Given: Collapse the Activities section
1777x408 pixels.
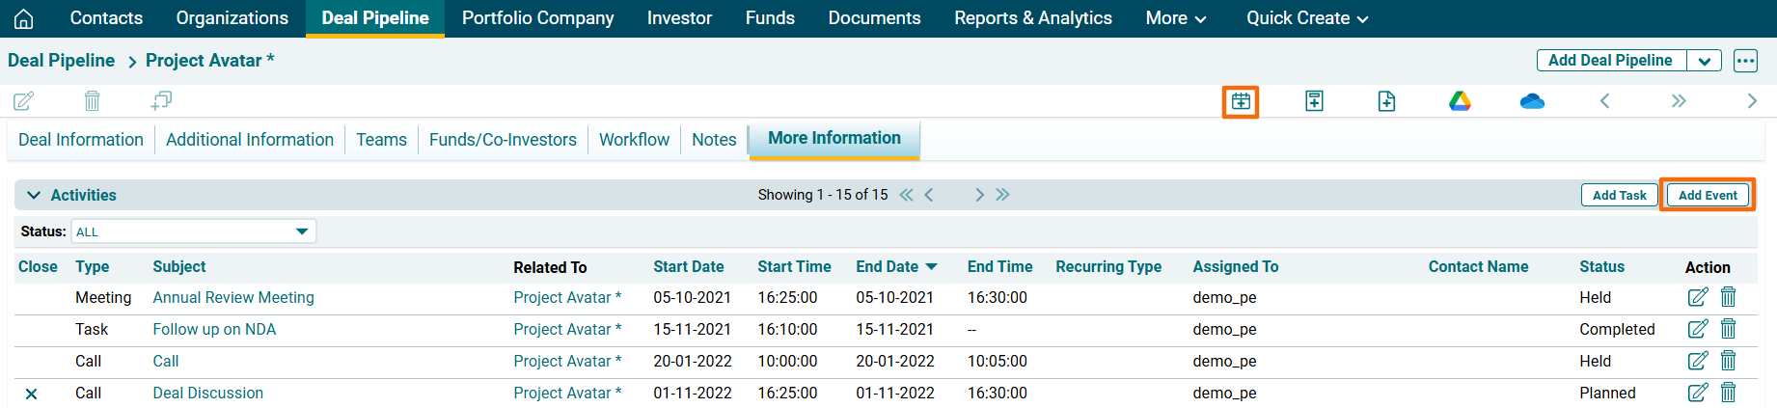Looking at the screenshot, I should coord(34,195).
